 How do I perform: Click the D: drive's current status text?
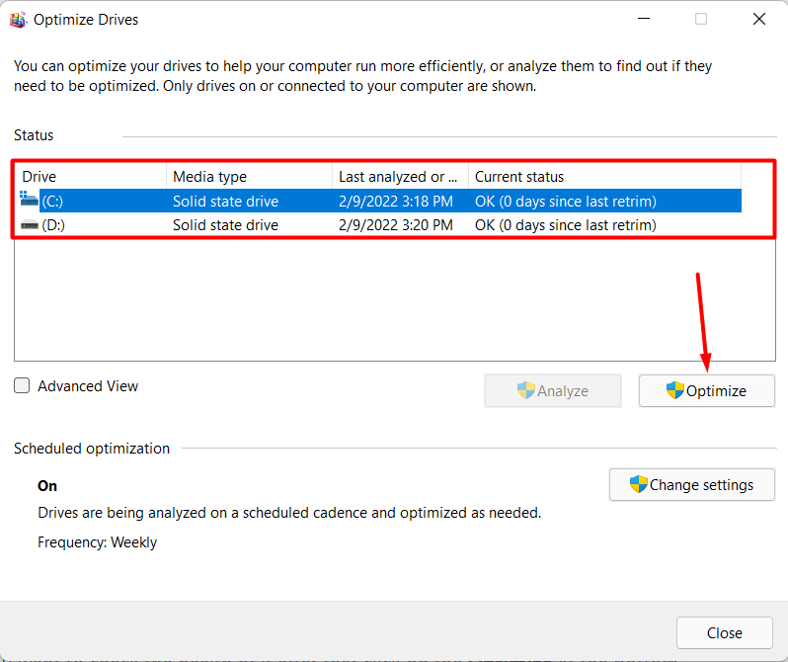[x=565, y=225]
